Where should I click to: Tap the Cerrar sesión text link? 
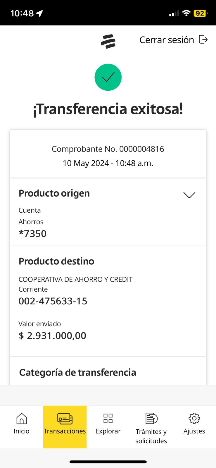(167, 40)
